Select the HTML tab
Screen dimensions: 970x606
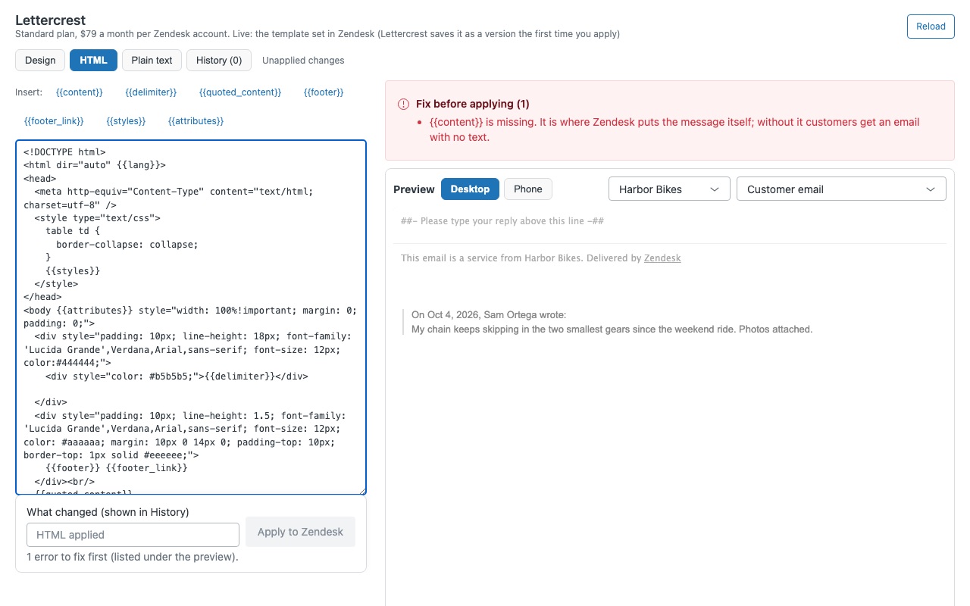(x=93, y=60)
